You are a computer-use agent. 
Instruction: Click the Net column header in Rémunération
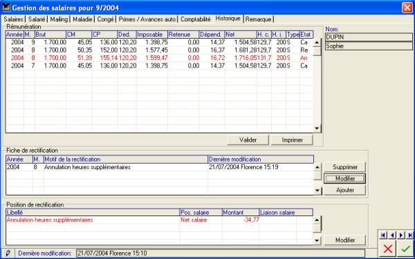point(241,35)
